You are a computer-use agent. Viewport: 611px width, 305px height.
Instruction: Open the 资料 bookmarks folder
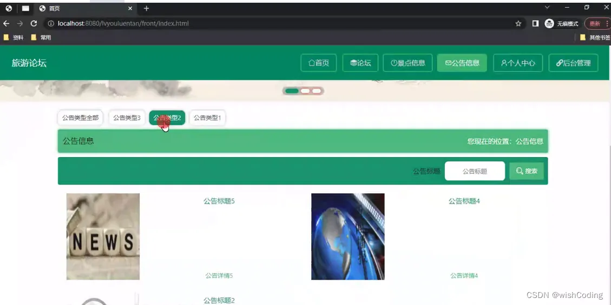[x=14, y=37]
